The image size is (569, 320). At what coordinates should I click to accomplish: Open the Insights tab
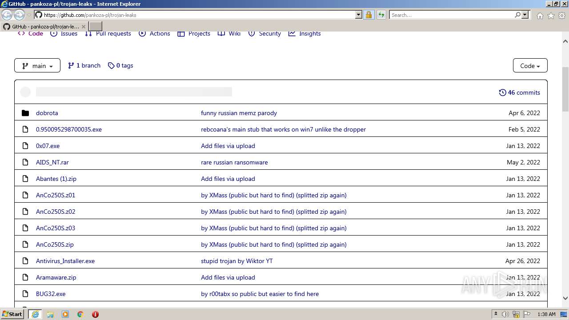coord(305,33)
